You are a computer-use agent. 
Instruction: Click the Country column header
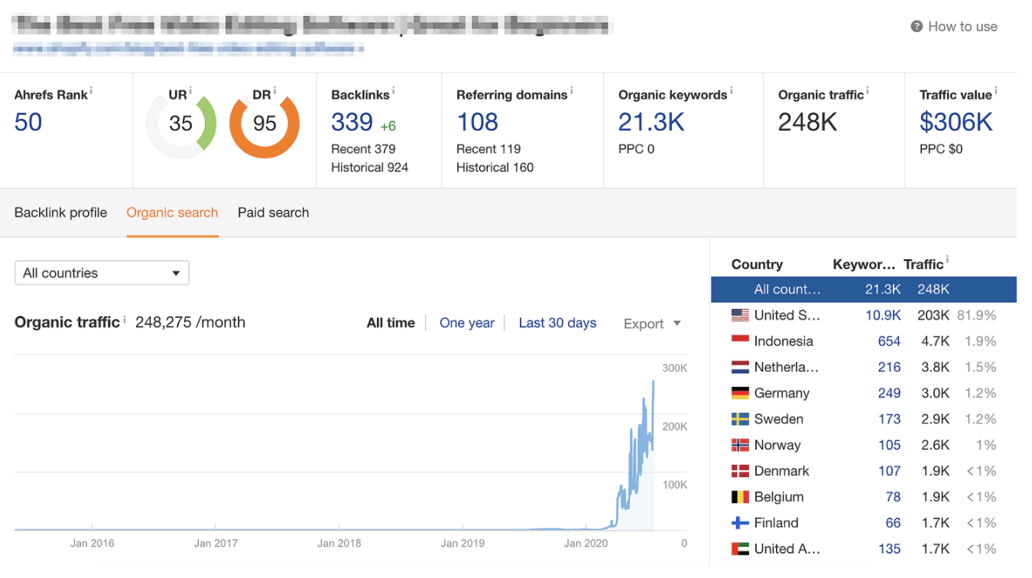(757, 265)
